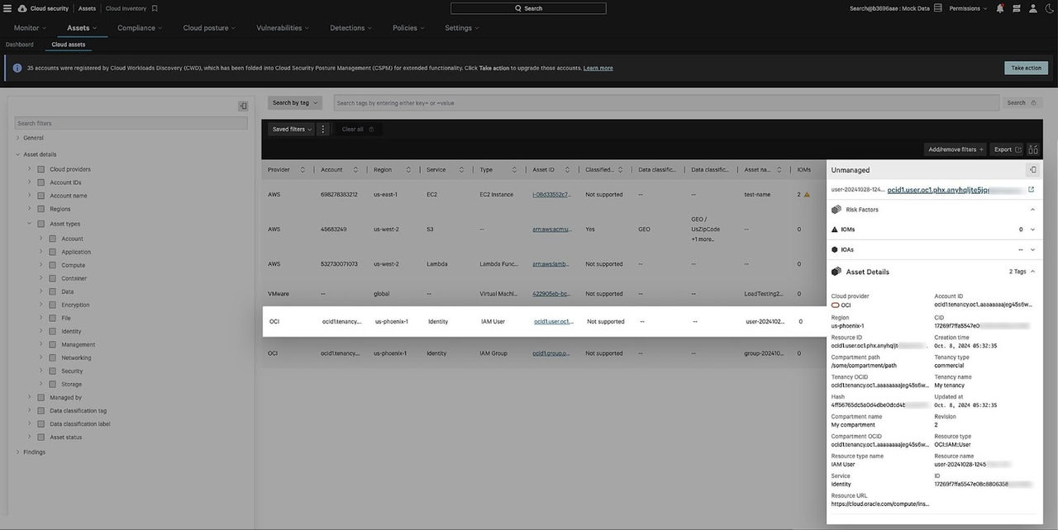This screenshot has height=530, width=1058.
Task: Click the IOM warning triangle in first row
Action: click(x=807, y=195)
